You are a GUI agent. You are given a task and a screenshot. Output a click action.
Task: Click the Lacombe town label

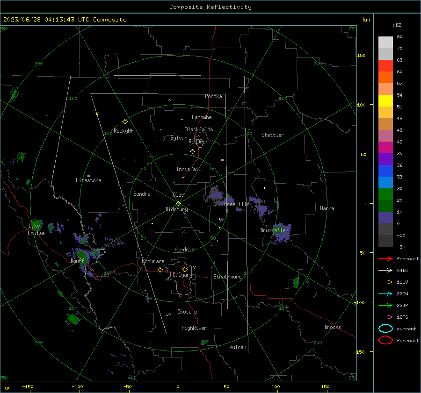pyautogui.click(x=202, y=117)
